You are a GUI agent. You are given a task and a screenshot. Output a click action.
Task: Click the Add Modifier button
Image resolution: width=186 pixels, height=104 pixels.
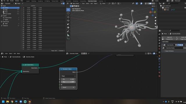pyautogui.click(x=165, y=42)
